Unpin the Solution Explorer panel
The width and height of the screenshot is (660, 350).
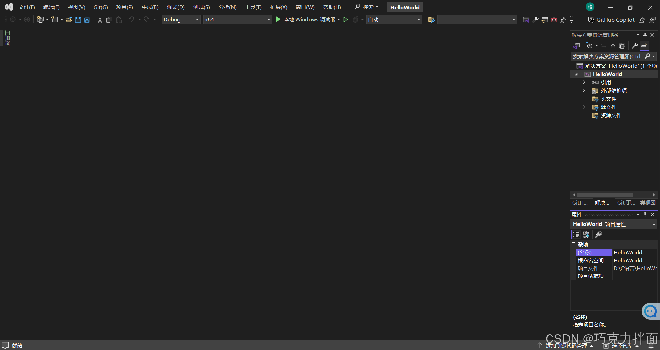[x=645, y=35]
